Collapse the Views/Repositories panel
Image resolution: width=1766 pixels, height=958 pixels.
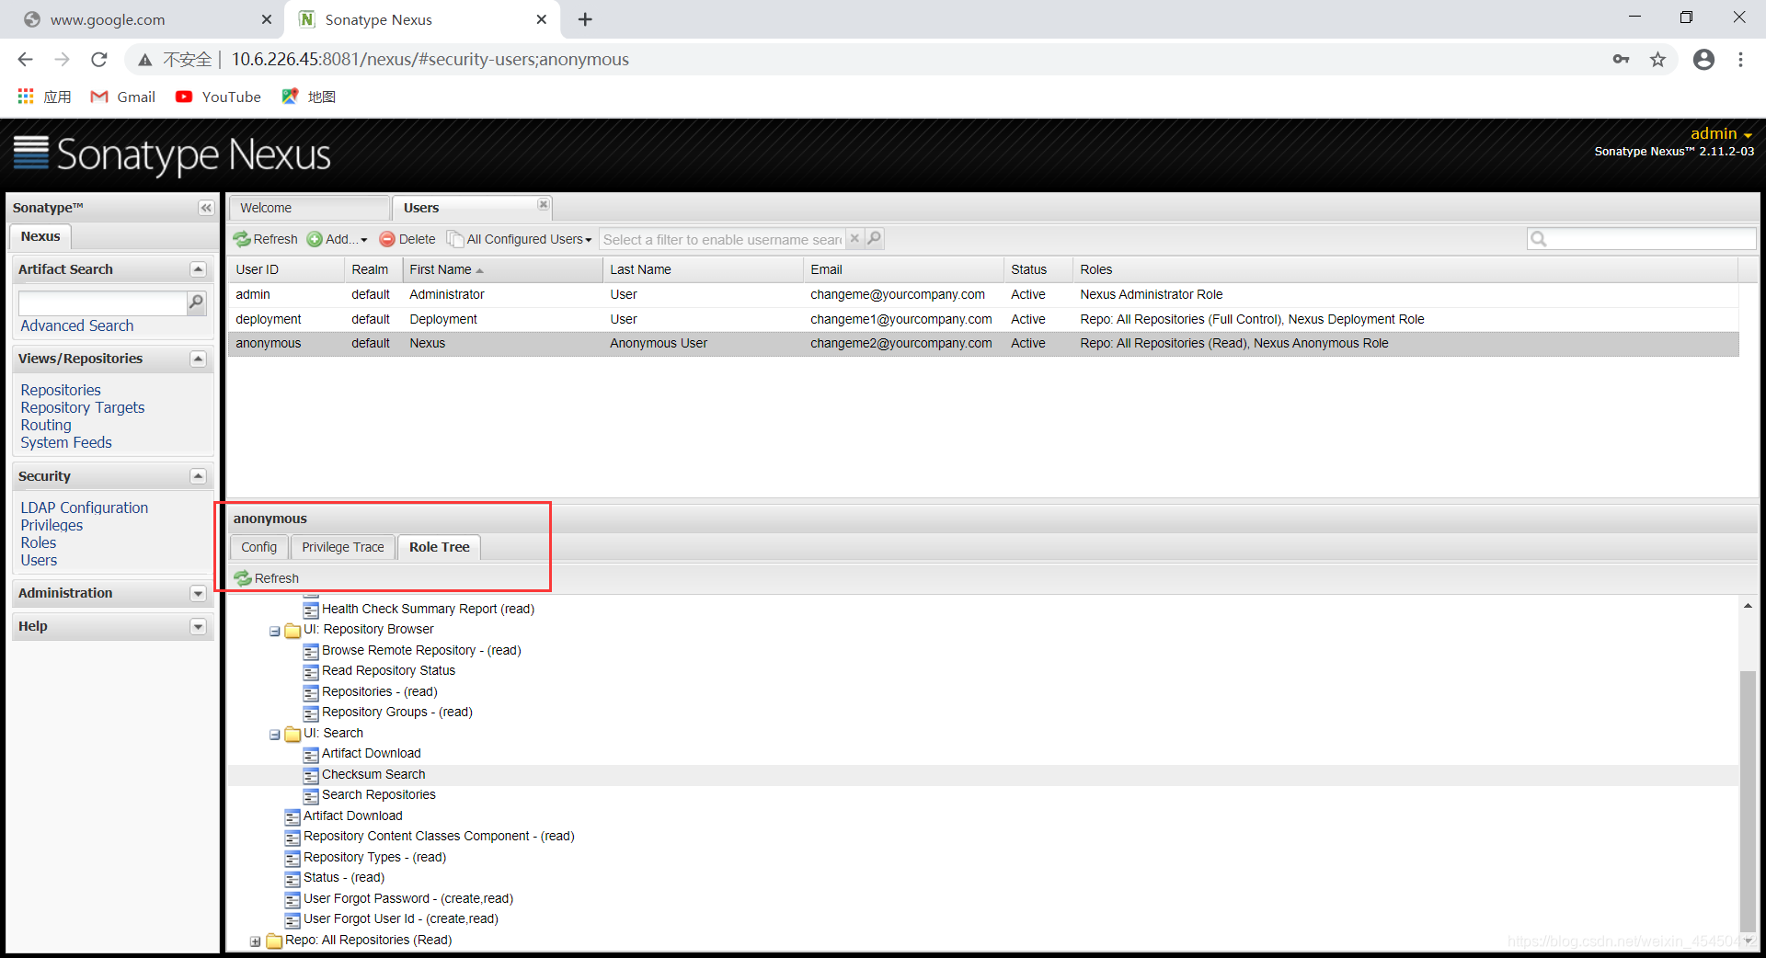198,359
